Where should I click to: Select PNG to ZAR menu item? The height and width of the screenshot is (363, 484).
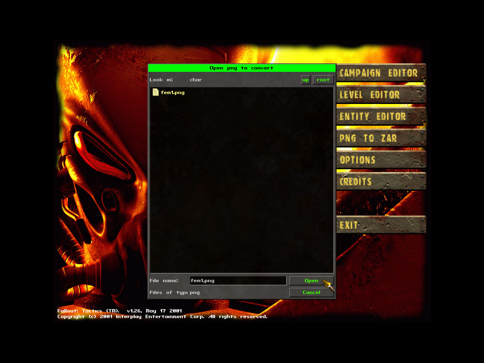[x=381, y=138]
